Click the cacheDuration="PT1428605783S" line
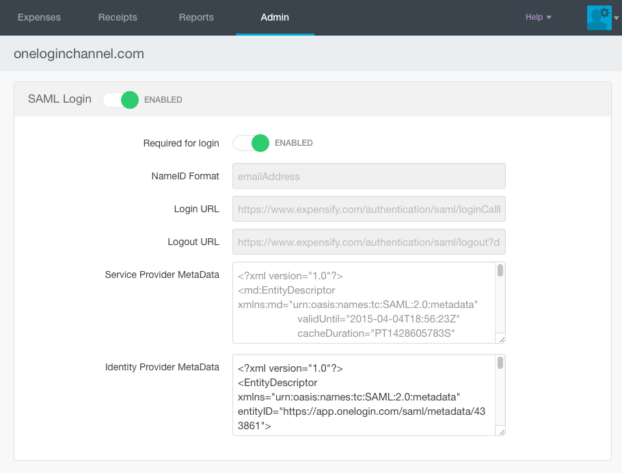Screen dimensions: 622x473 [x=376, y=333]
